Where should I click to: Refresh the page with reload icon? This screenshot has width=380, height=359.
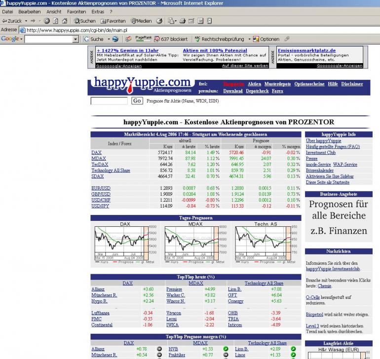click(55, 21)
